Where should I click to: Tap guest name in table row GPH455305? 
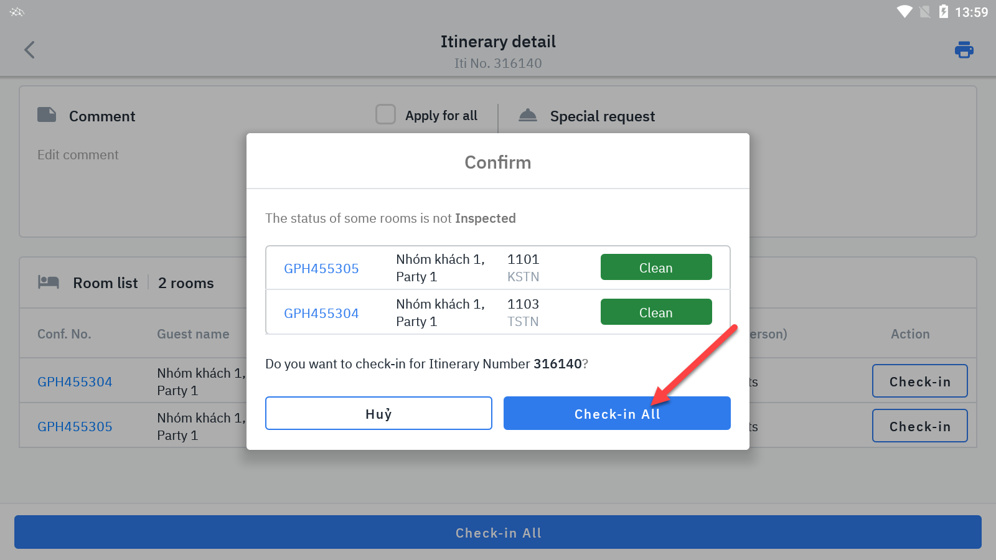point(201,427)
